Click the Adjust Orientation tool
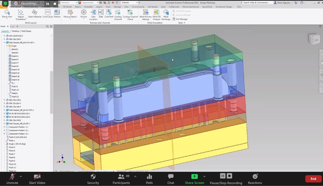The width and height of the screenshot is (323, 186). 21,15
